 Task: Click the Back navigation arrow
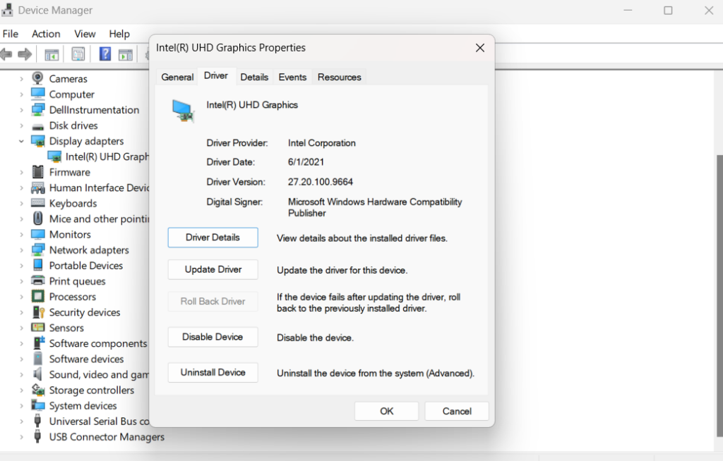pyautogui.click(x=7, y=54)
